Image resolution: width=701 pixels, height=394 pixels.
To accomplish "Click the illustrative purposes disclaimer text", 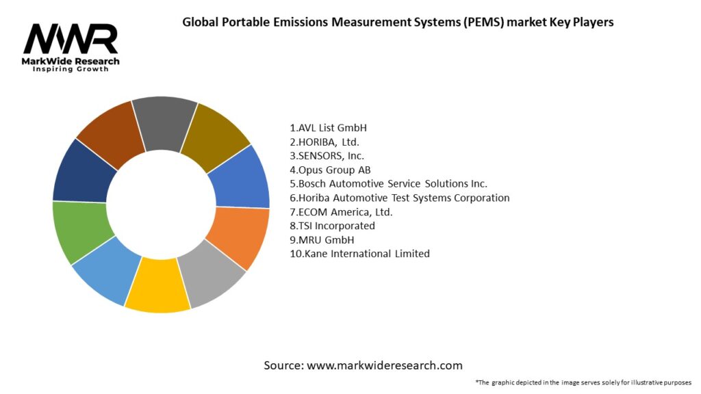I will tap(583, 382).
